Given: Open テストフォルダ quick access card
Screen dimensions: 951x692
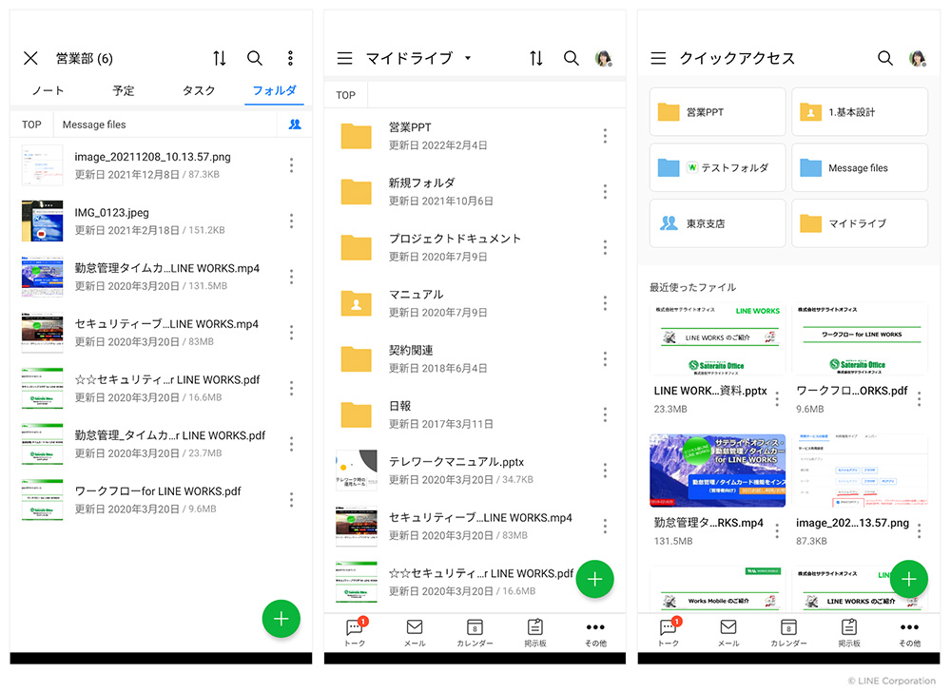Looking at the screenshot, I should [717, 168].
